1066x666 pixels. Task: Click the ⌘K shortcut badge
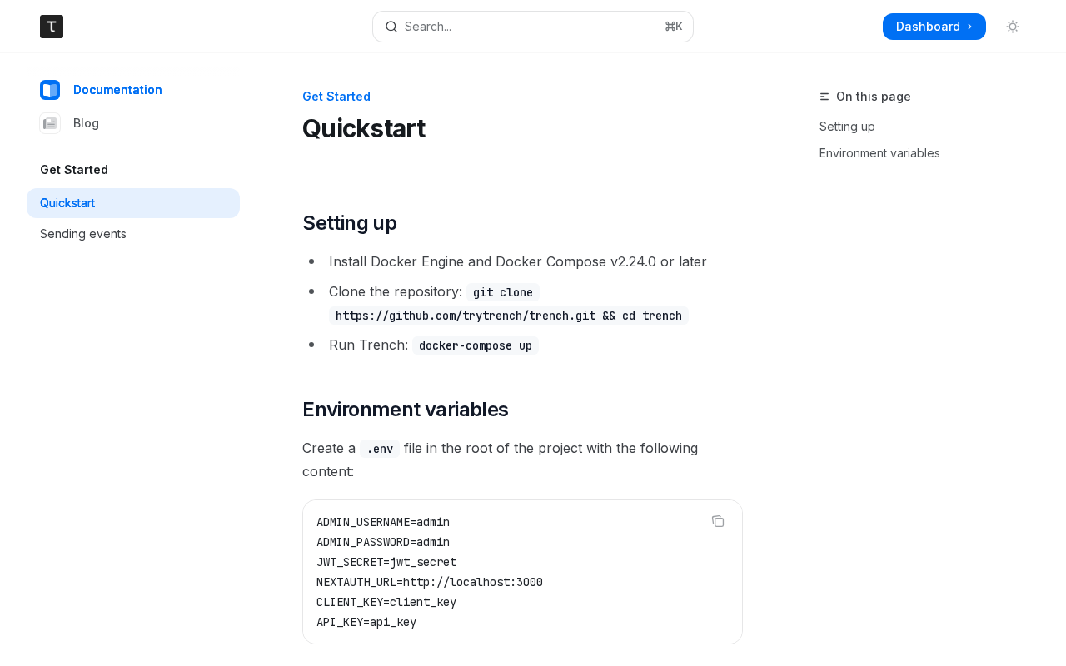674,27
